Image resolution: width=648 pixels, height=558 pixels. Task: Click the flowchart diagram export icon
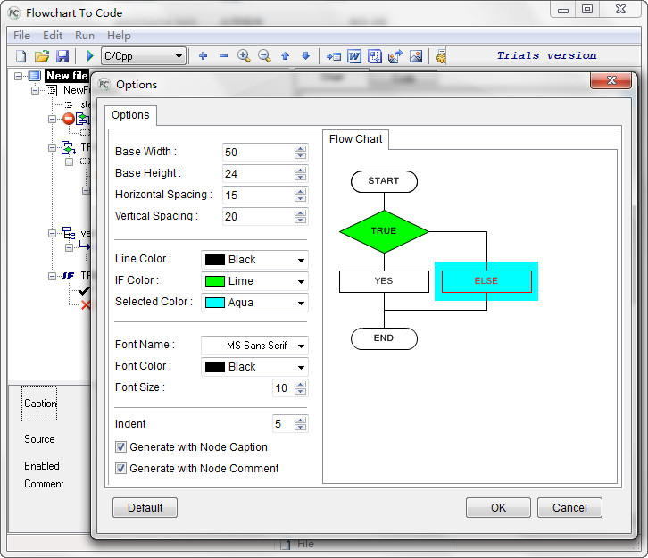(x=375, y=56)
